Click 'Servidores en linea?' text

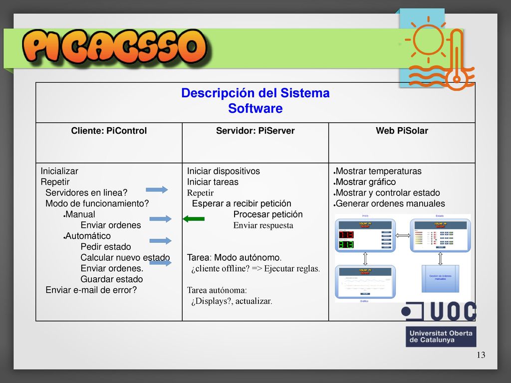click(x=86, y=192)
